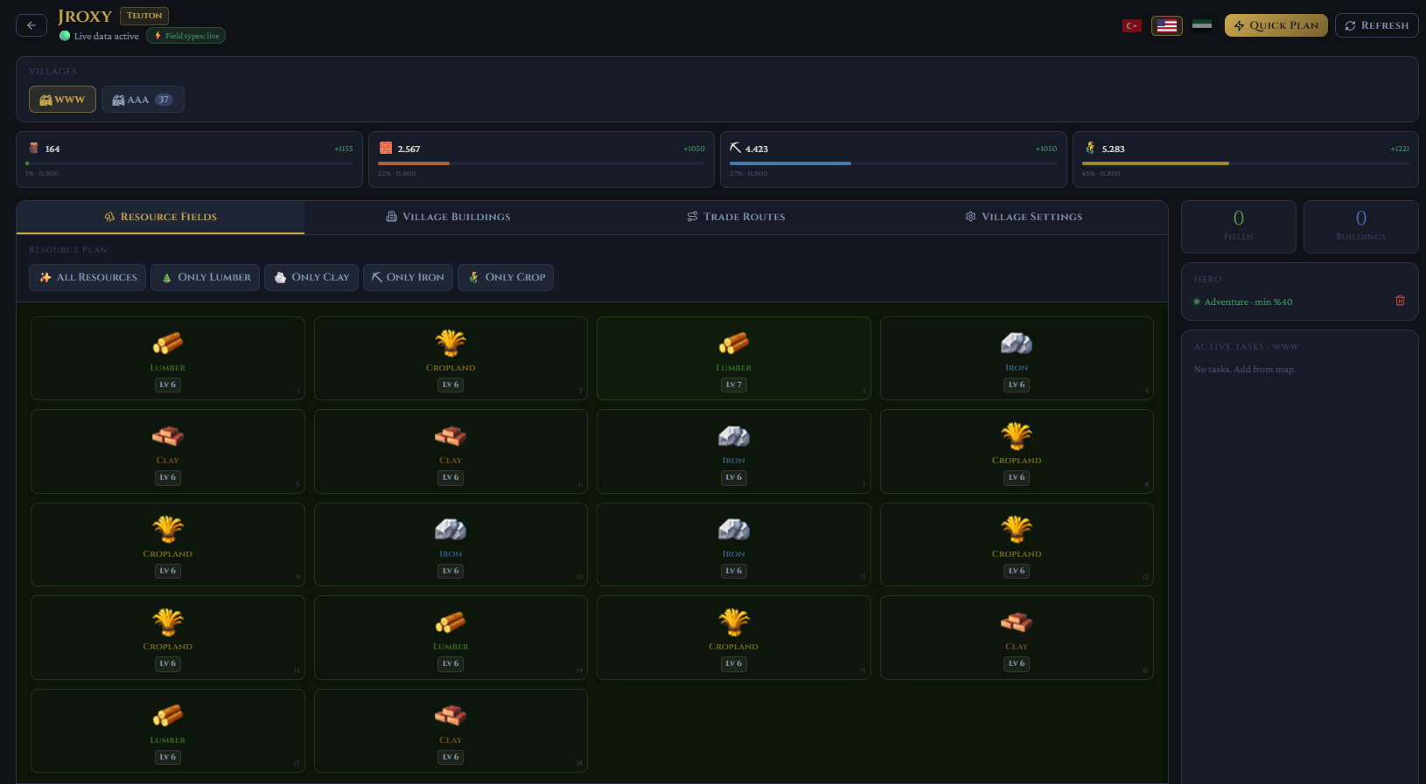Click the Fields counter card

coord(1239,226)
